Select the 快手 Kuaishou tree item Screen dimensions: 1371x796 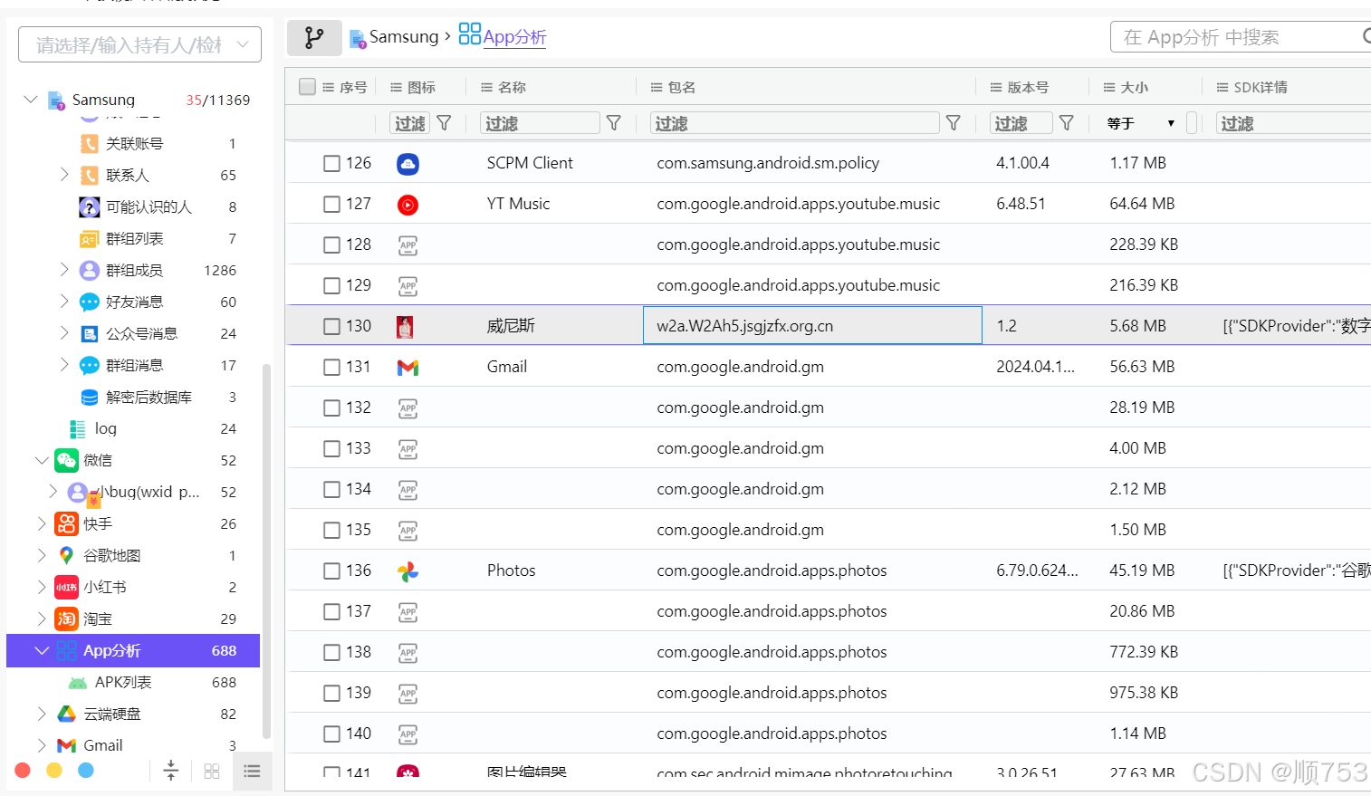point(98,523)
